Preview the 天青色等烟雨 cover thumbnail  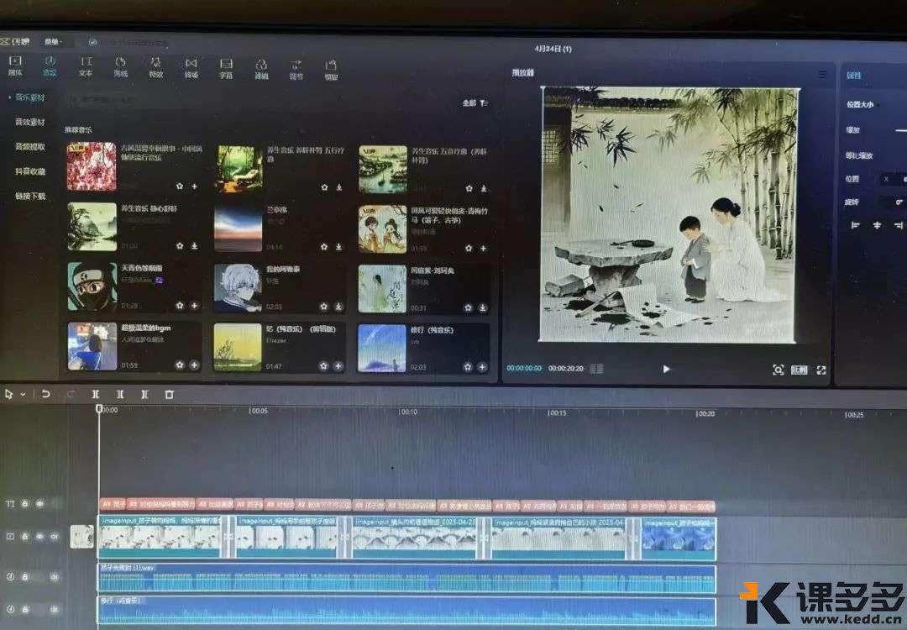pyautogui.click(x=92, y=286)
